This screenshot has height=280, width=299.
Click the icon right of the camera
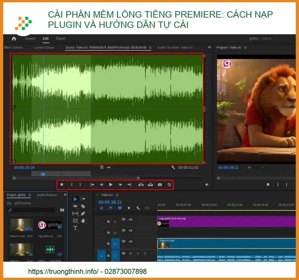click(x=169, y=185)
